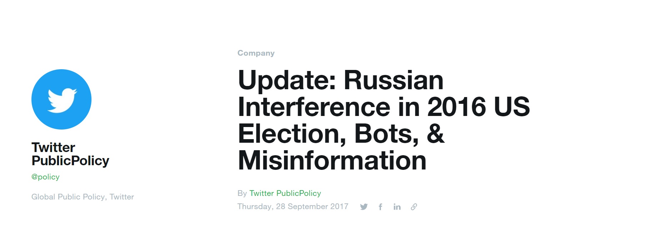Share the article on Twitter
Screen dimensions: 660x233
coord(364,207)
